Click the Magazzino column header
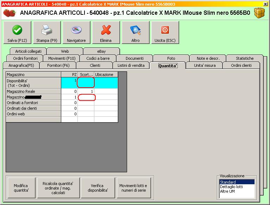The width and height of the screenshot is (270, 205). (x=33, y=75)
